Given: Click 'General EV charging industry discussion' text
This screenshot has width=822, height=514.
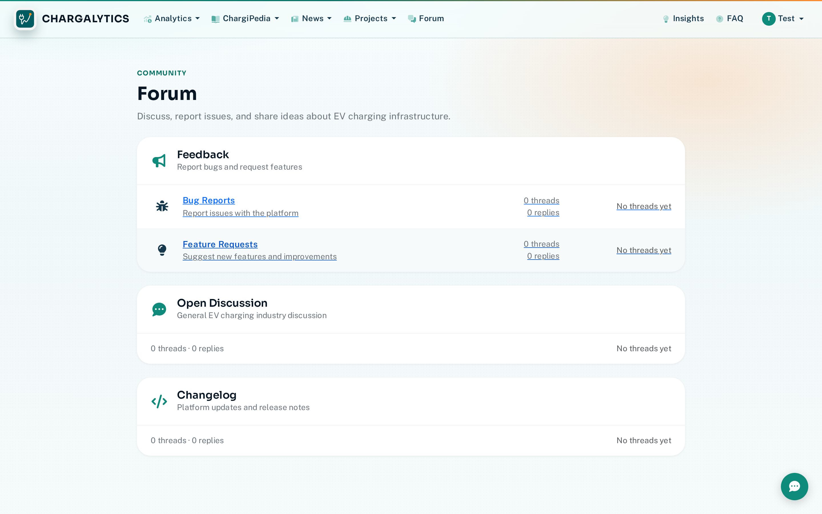Looking at the screenshot, I should [252, 316].
